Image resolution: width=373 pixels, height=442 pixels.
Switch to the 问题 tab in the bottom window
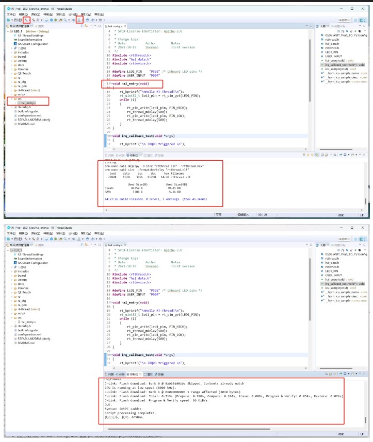109,375
